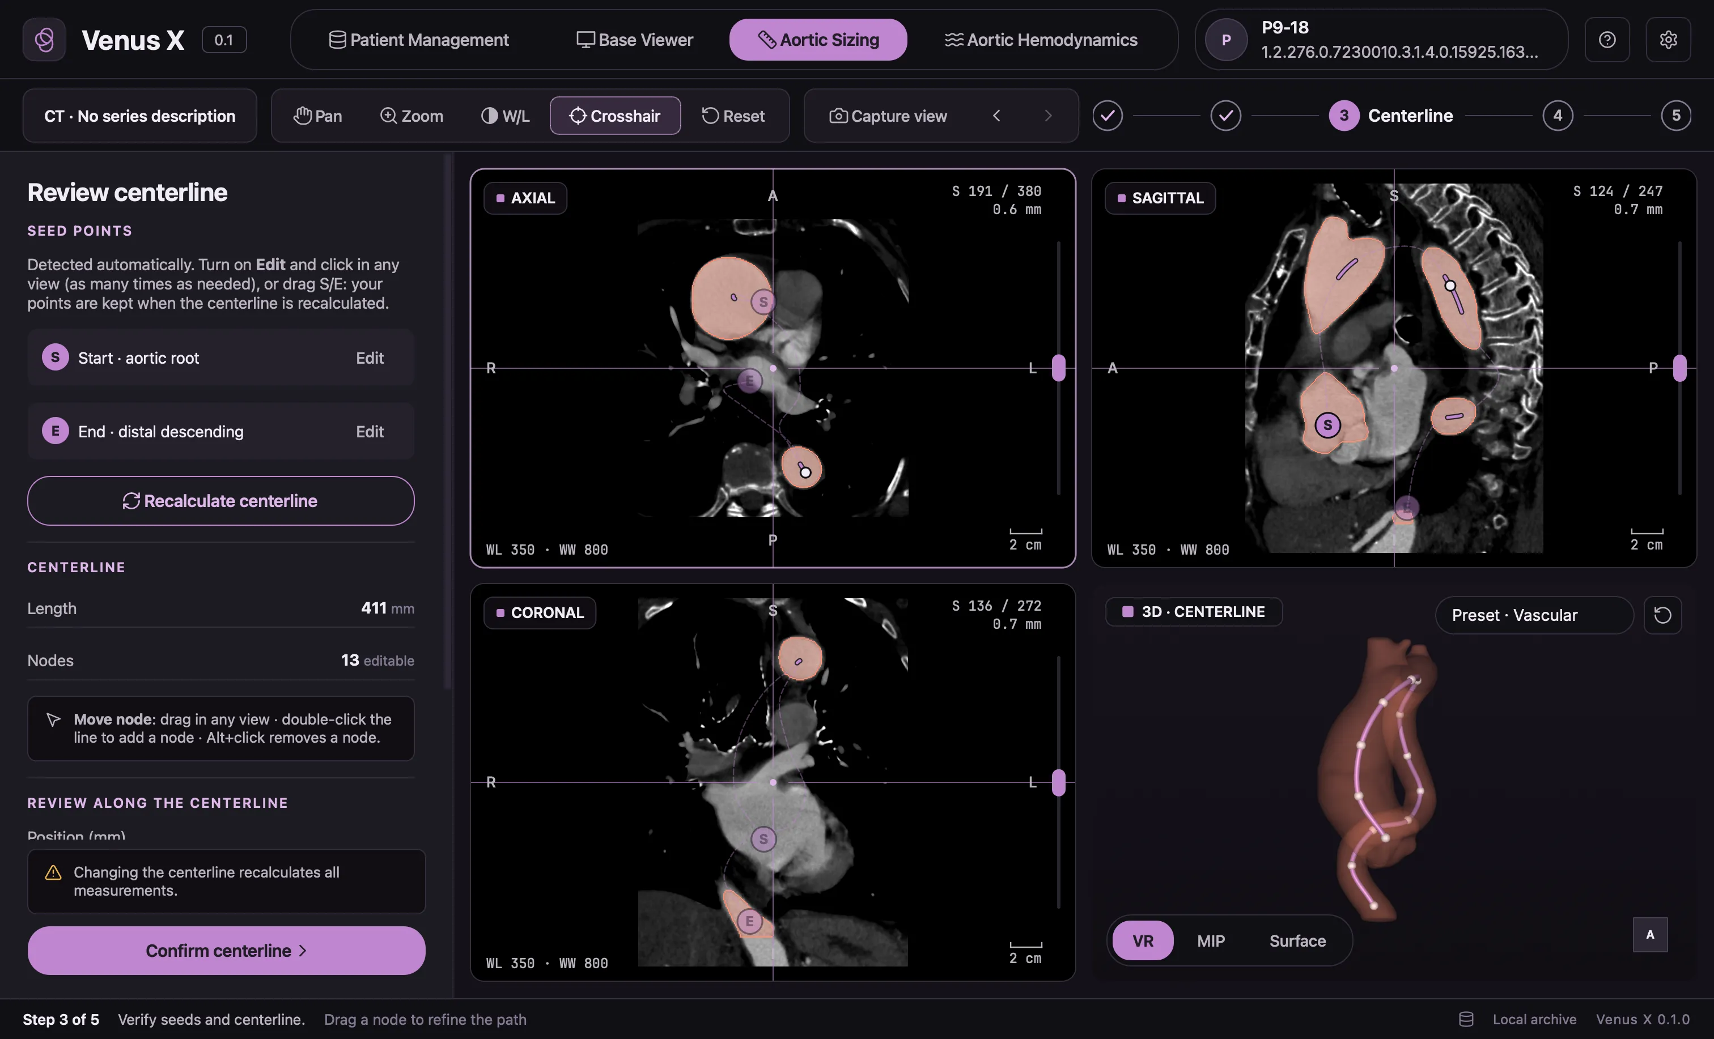Toggle the Crosshair tool

coord(615,116)
